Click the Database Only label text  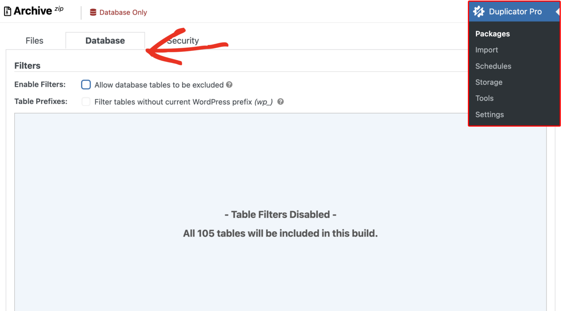pos(123,12)
